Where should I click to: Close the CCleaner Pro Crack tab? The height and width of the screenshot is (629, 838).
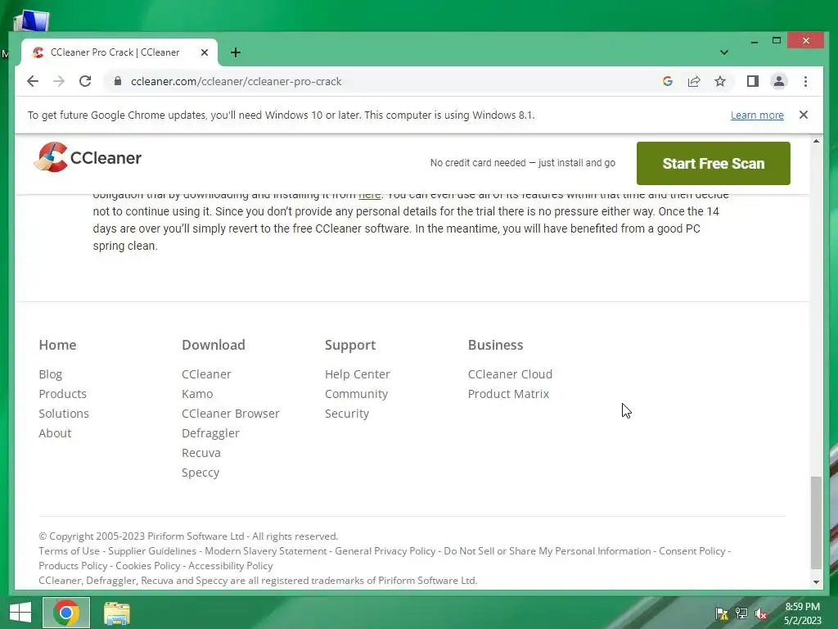(x=204, y=52)
